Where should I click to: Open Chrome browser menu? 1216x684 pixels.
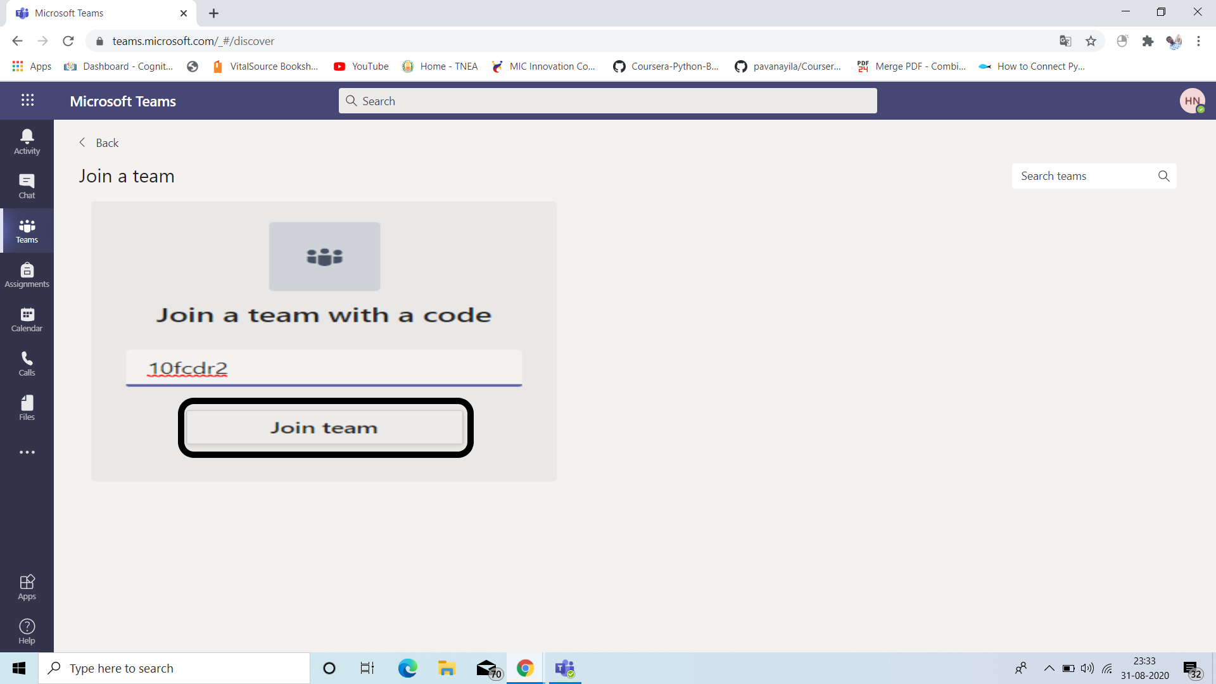[x=1199, y=41]
